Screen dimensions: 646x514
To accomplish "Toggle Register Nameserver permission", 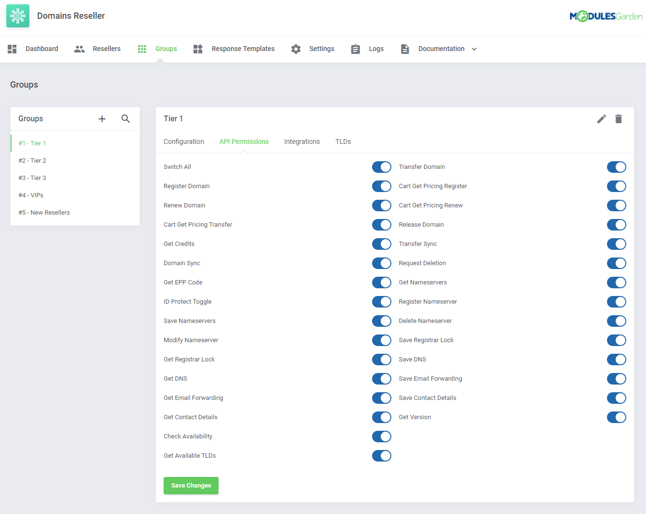I will pyautogui.click(x=617, y=302).
